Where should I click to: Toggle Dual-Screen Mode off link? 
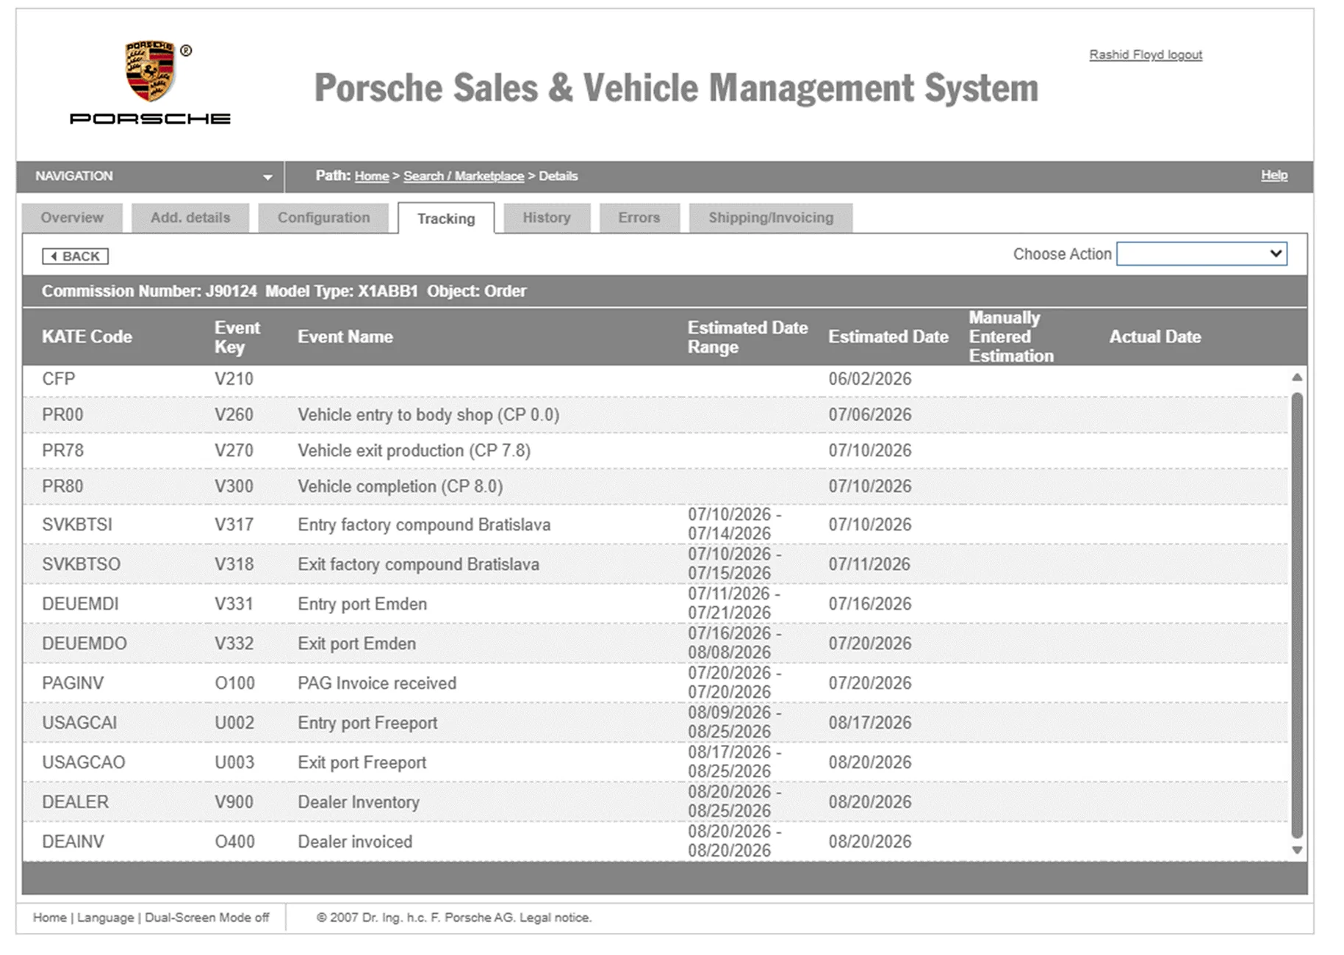pos(207,918)
